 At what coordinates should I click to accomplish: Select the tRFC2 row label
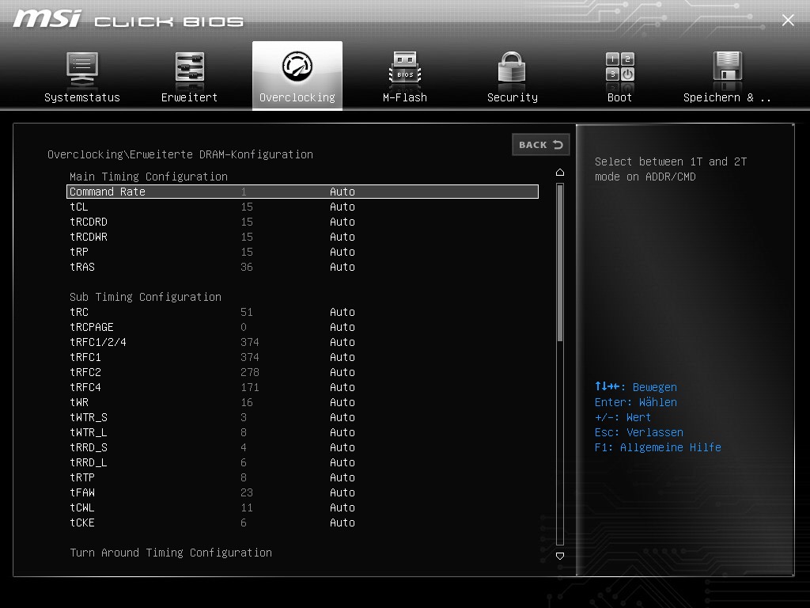[x=85, y=372]
